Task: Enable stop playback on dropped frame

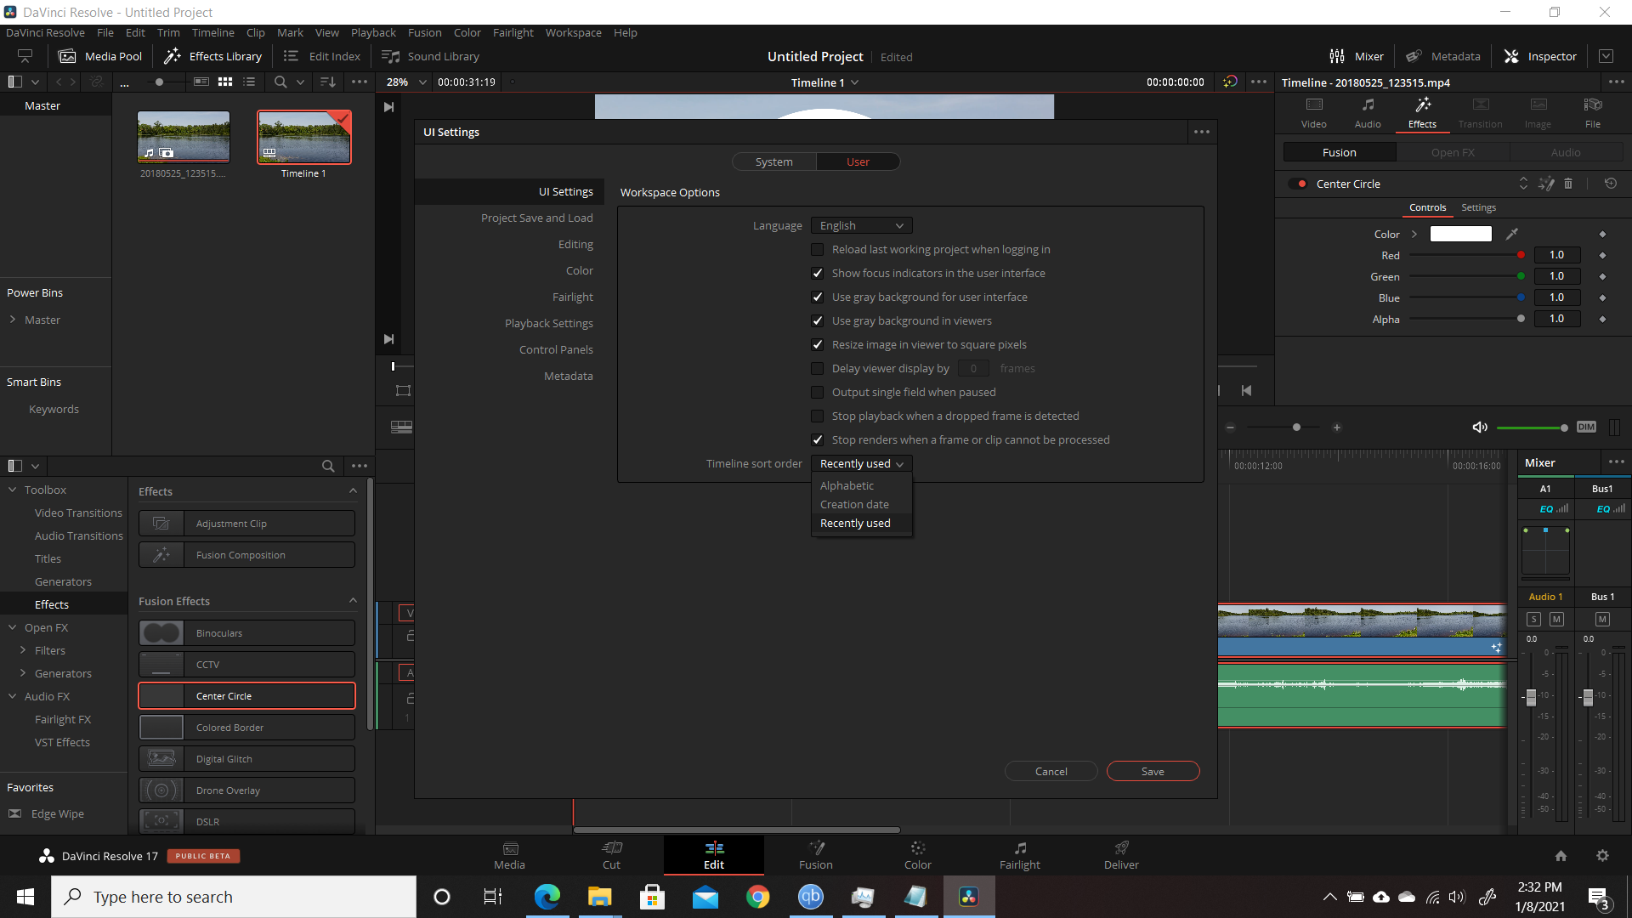Action: pyautogui.click(x=817, y=416)
